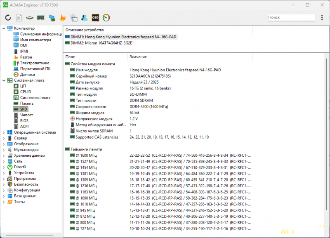
Task: Collapse the Компьютер tree node
Action: (x=4, y=28)
